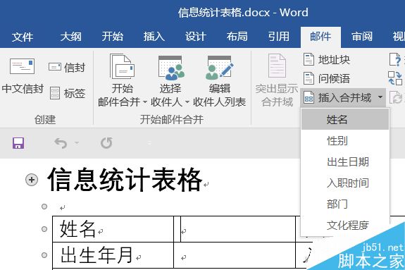Switch to the 开始 ribbon tab
405x270 pixels.
click(113, 37)
